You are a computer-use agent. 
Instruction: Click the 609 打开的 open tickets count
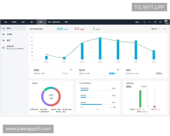point(62,29)
